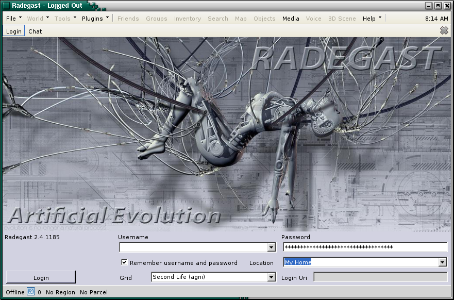
Task: Click the My Home location text
Action: coord(298,262)
